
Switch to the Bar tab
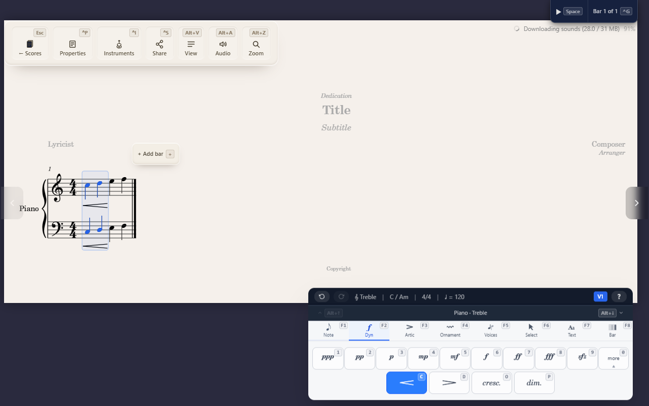pos(612,330)
